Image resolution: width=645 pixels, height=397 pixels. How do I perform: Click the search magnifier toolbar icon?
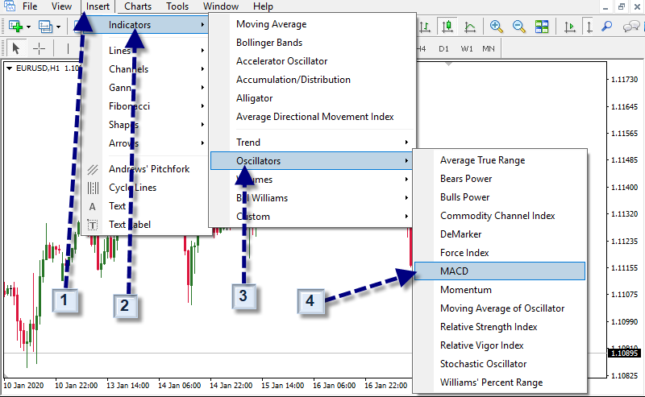(607, 27)
